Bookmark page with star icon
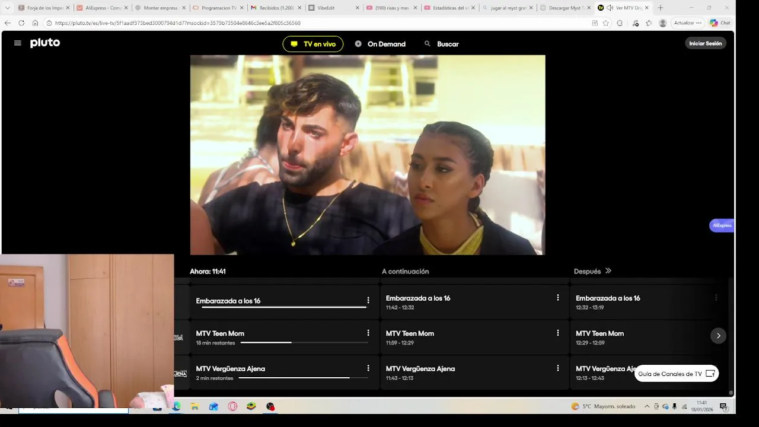Image resolution: width=759 pixels, height=427 pixels. click(605, 23)
